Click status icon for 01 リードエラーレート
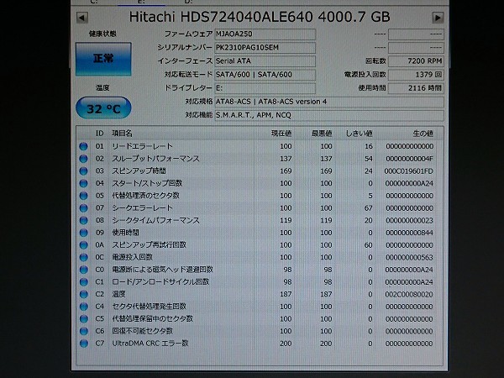 [83, 146]
